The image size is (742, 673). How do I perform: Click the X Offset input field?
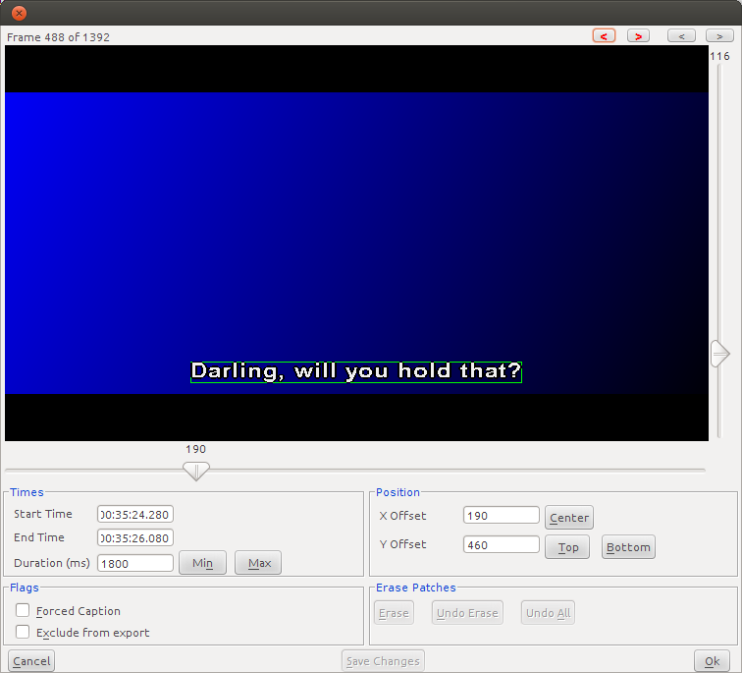pos(502,515)
